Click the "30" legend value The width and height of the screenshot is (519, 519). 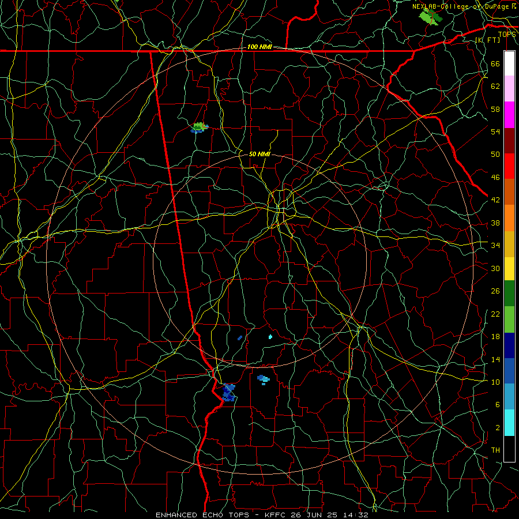coord(495,268)
